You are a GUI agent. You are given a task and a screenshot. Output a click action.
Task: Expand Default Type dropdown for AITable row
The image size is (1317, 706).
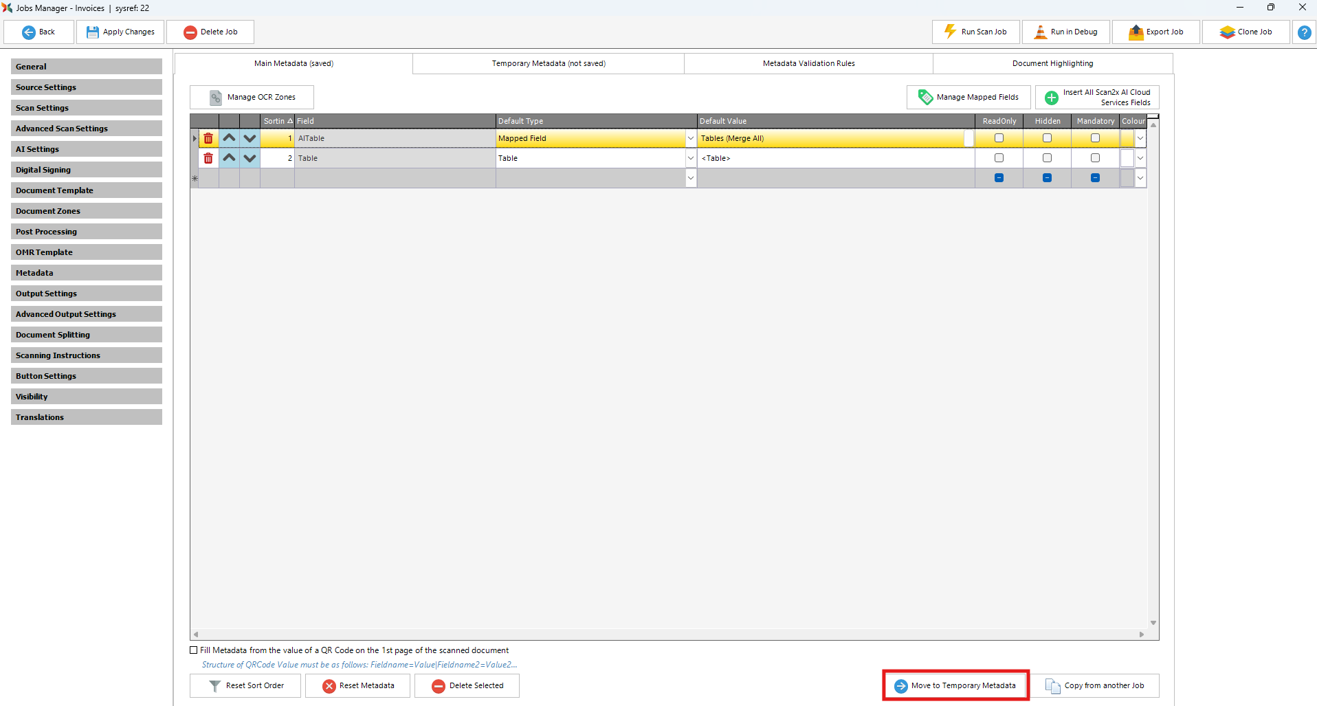pyautogui.click(x=690, y=138)
